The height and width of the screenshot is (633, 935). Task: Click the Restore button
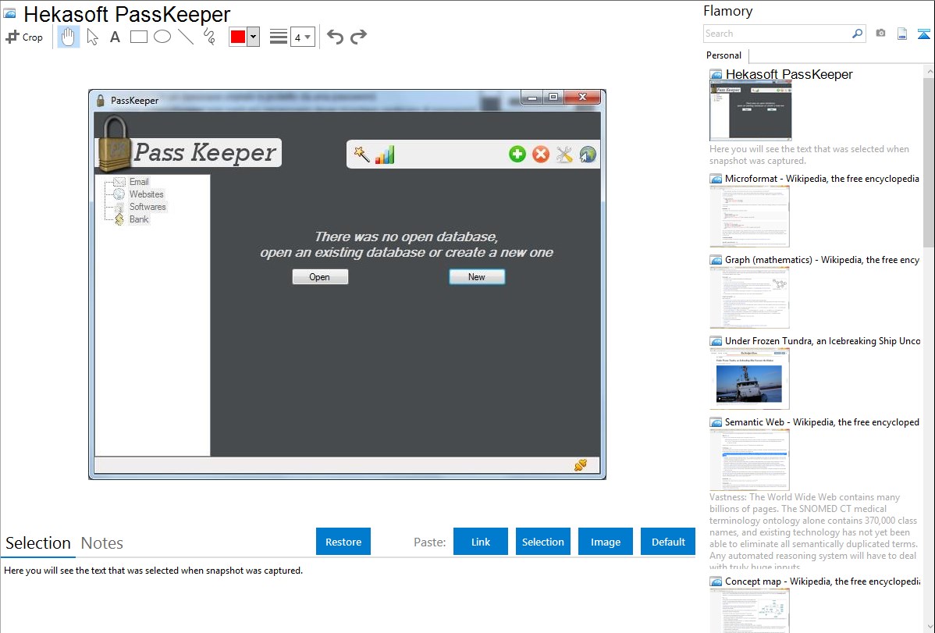343,541
